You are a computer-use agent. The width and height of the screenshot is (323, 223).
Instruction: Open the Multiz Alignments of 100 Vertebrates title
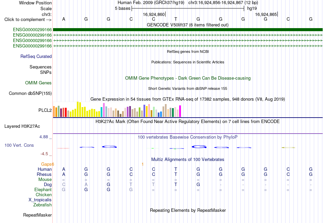click(x=188, y=160)
